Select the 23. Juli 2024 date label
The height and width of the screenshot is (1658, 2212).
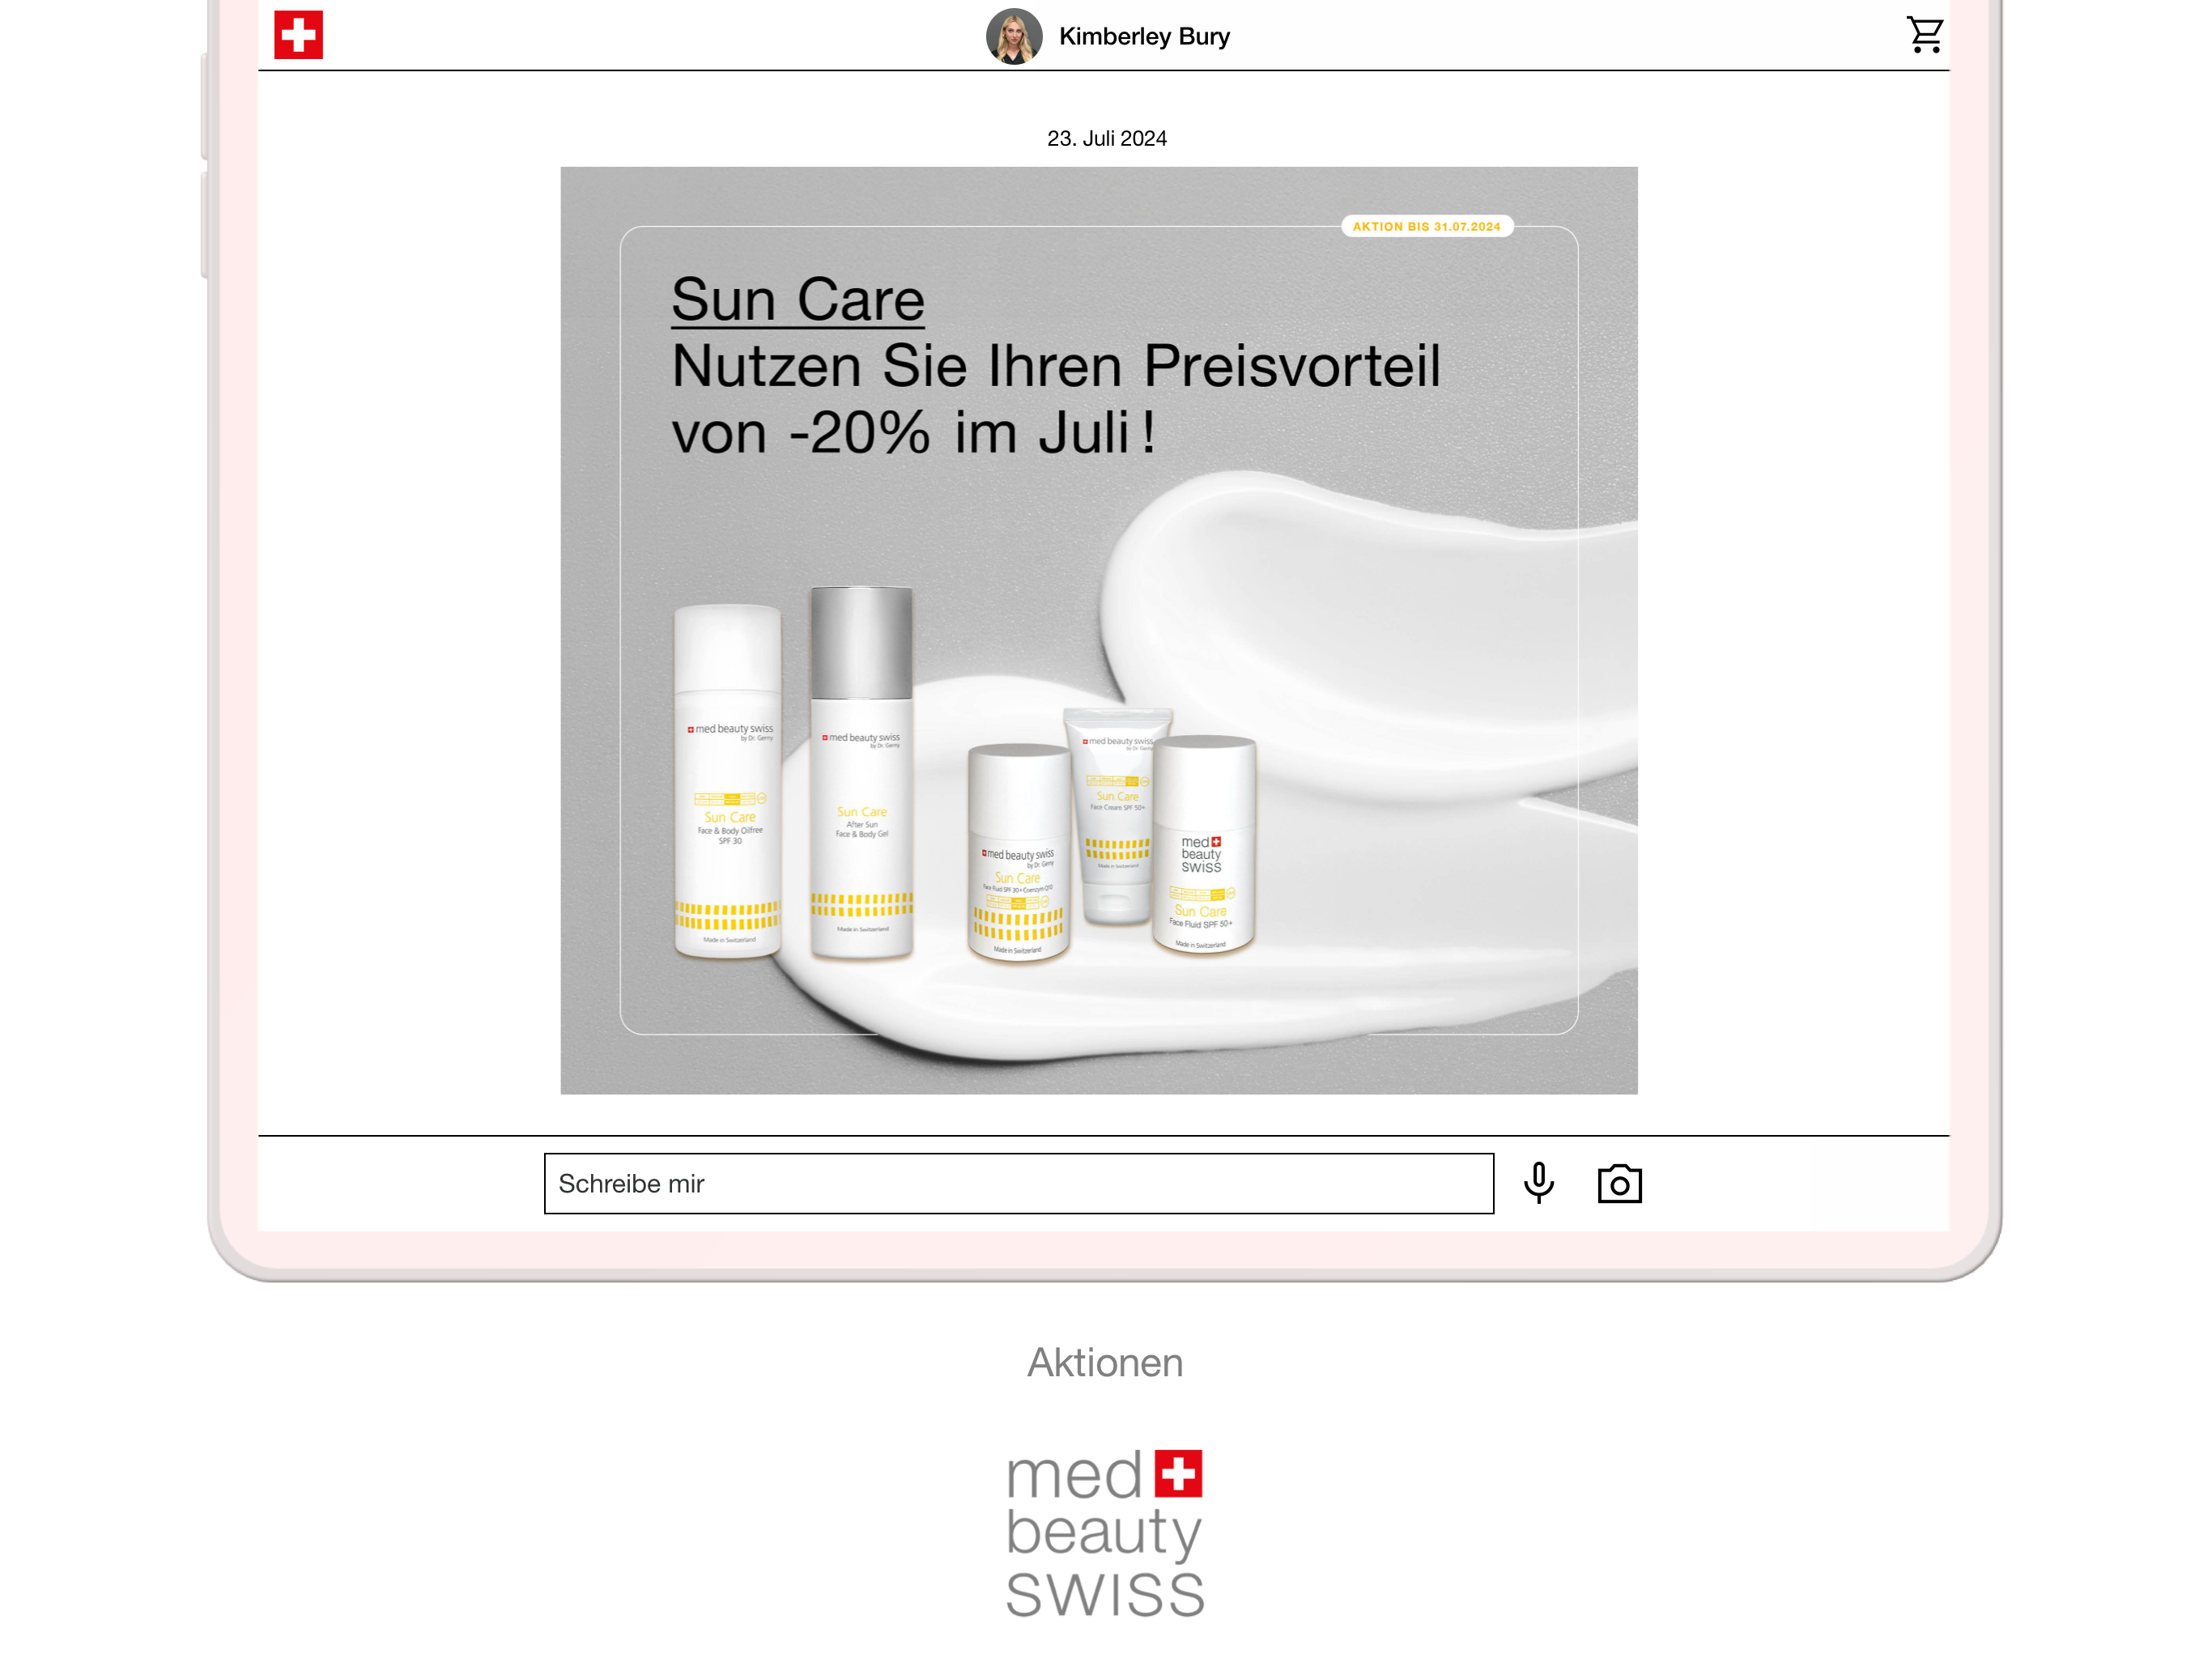point(1106,139)
